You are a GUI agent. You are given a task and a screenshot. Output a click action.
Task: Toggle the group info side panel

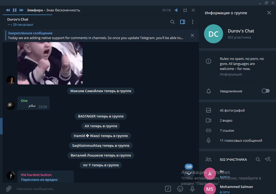click(183, 22)
